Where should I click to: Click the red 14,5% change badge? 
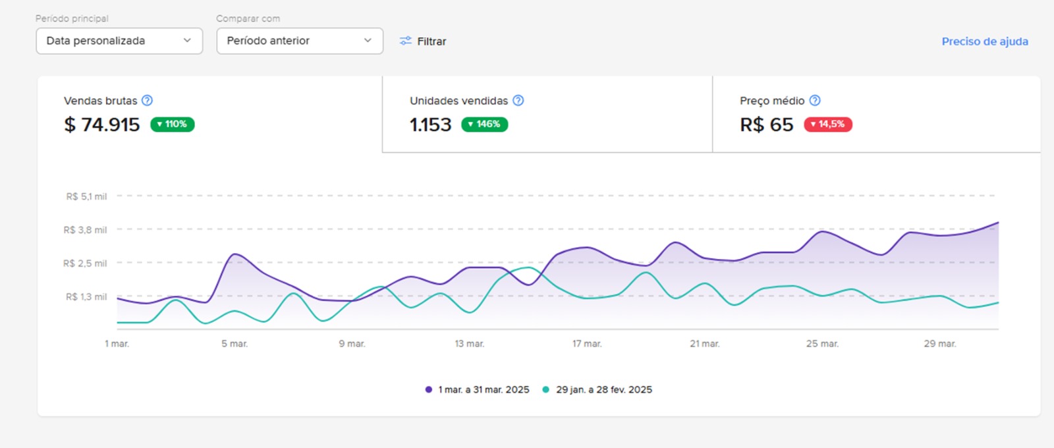[x=828, y=125]
